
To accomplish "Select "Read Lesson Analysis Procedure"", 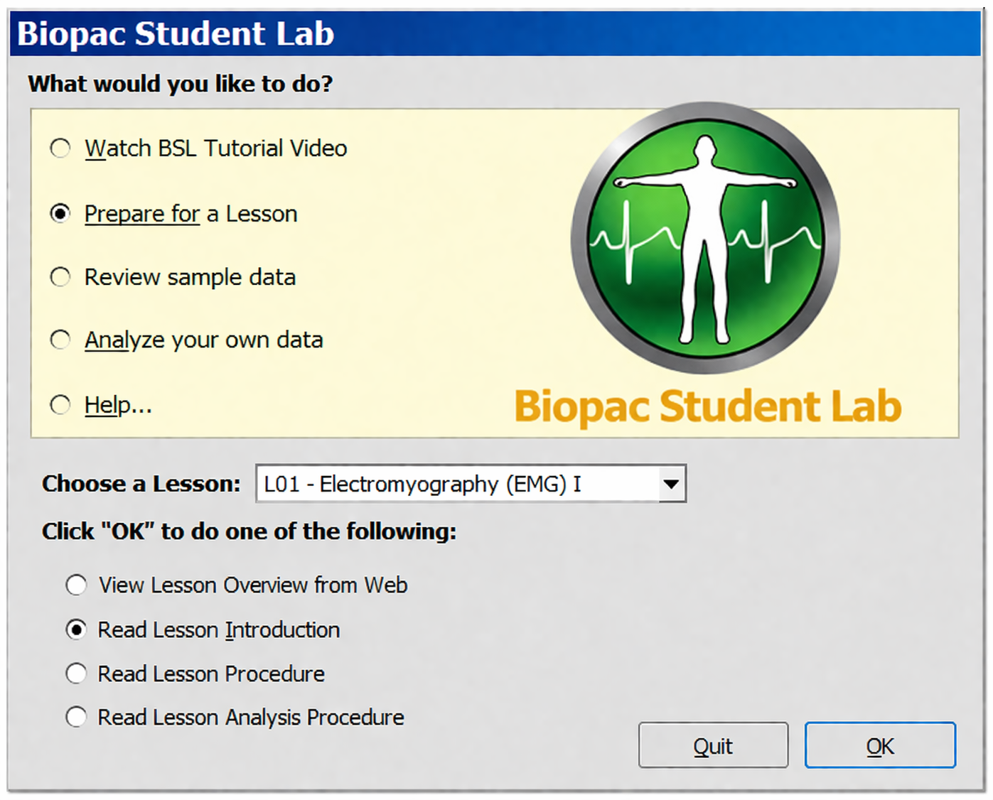I will [76, 717].
